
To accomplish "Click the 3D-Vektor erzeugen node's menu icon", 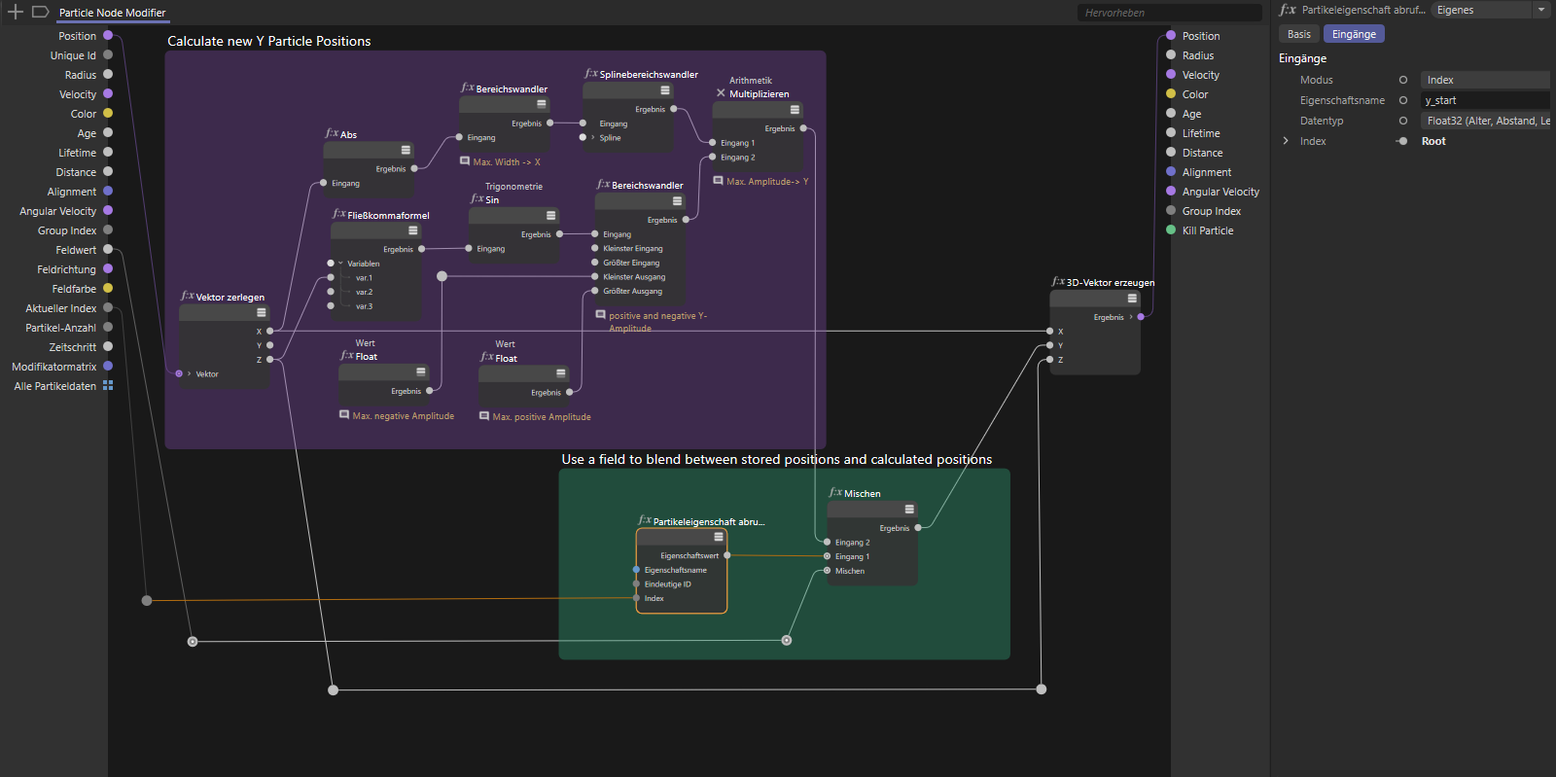I will [1132, 299].
